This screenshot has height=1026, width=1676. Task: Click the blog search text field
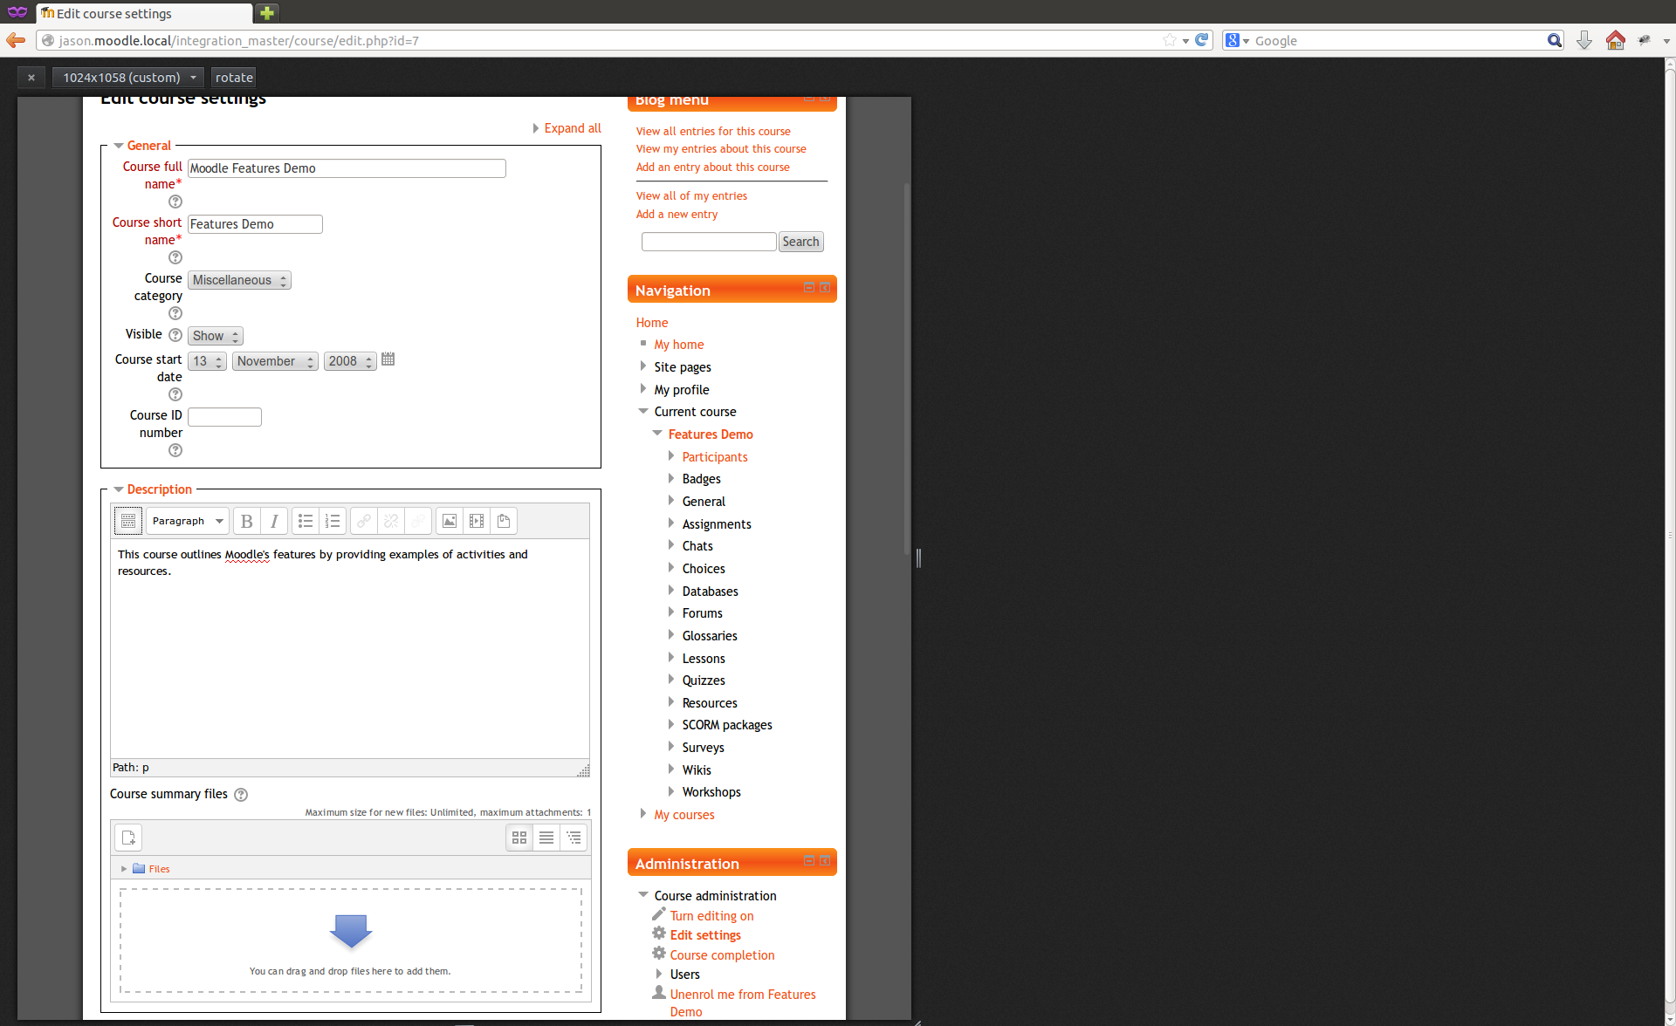pyautogui.click(x=709, y=242)
